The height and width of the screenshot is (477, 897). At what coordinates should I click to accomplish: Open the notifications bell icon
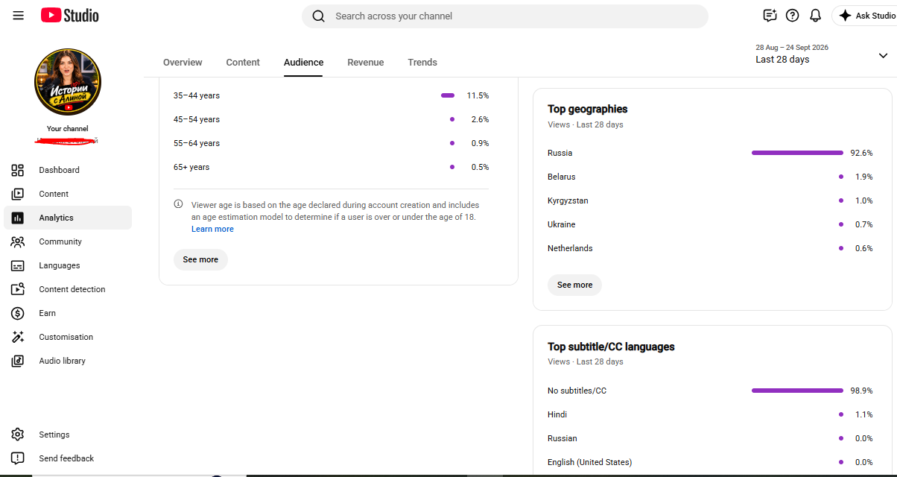click(x=815, y=16)
